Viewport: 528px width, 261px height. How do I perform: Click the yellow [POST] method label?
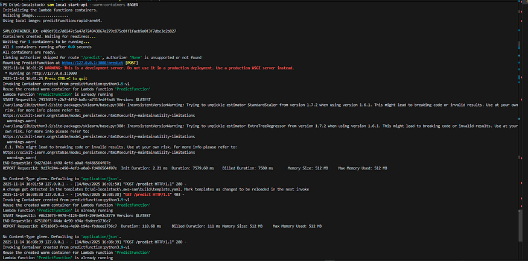(132, 63)
